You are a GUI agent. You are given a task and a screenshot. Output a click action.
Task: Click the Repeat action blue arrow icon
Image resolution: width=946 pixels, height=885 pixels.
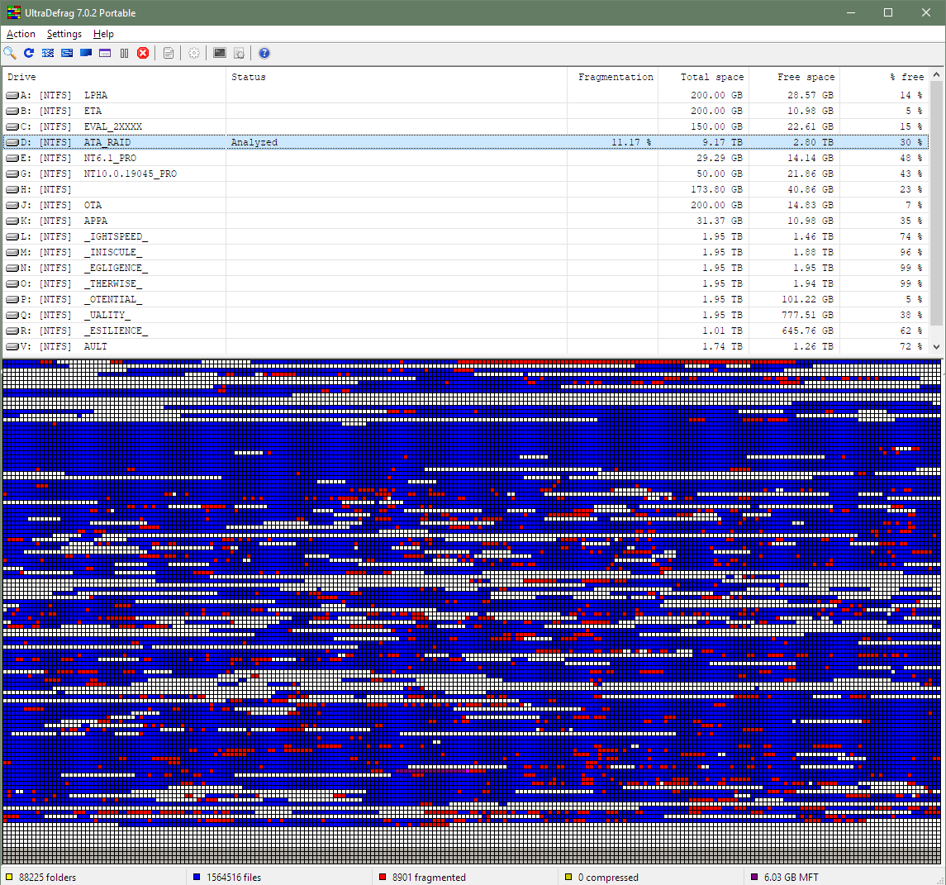pyautogui.click(x=28, y=53)
